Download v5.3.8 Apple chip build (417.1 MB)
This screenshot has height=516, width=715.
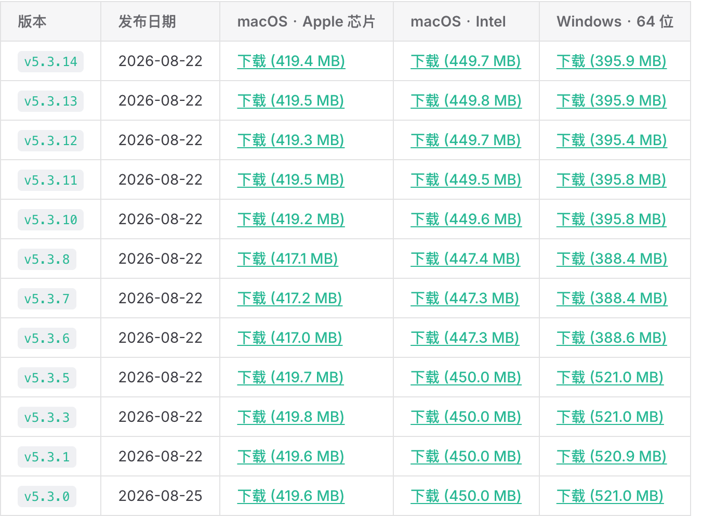pyautogui.click(x=288, y=259)
